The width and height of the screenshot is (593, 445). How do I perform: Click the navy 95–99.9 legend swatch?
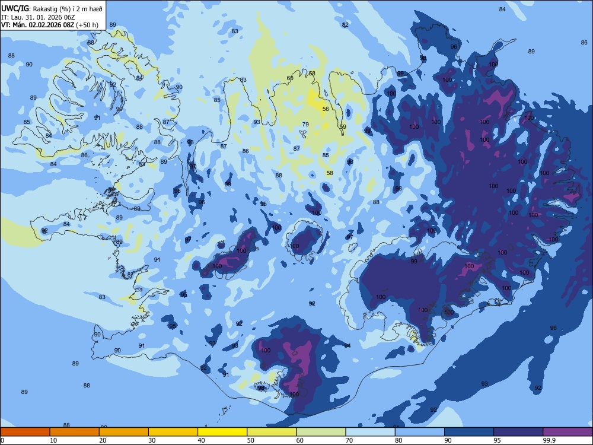[x=518, y=432]
